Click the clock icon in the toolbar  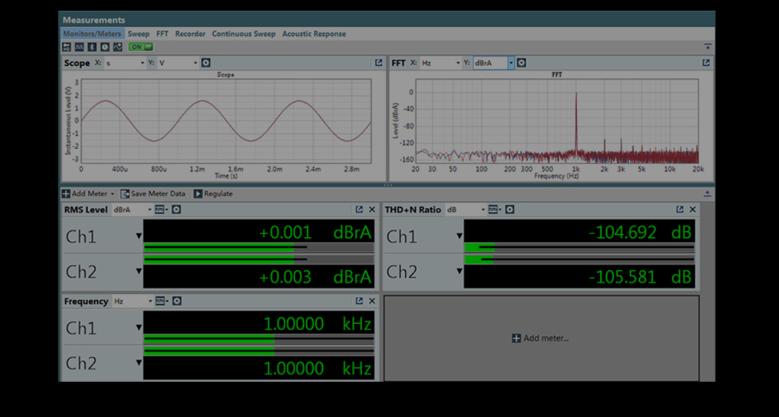click(x=104, y=47)
